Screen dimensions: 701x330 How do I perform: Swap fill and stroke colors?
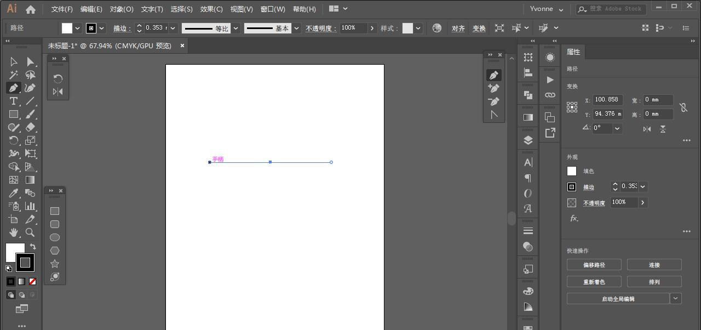tap(32, 247)
